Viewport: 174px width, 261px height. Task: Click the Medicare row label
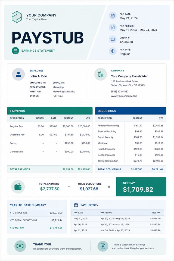coord(102,143)
